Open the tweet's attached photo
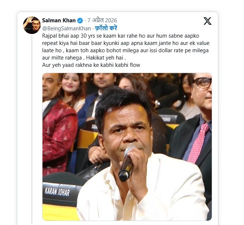 click(127, 147)
